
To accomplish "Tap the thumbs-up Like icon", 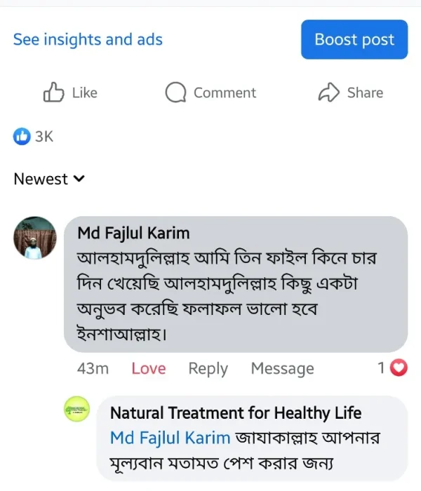I will pyautogui.click(x=54, y=93).
